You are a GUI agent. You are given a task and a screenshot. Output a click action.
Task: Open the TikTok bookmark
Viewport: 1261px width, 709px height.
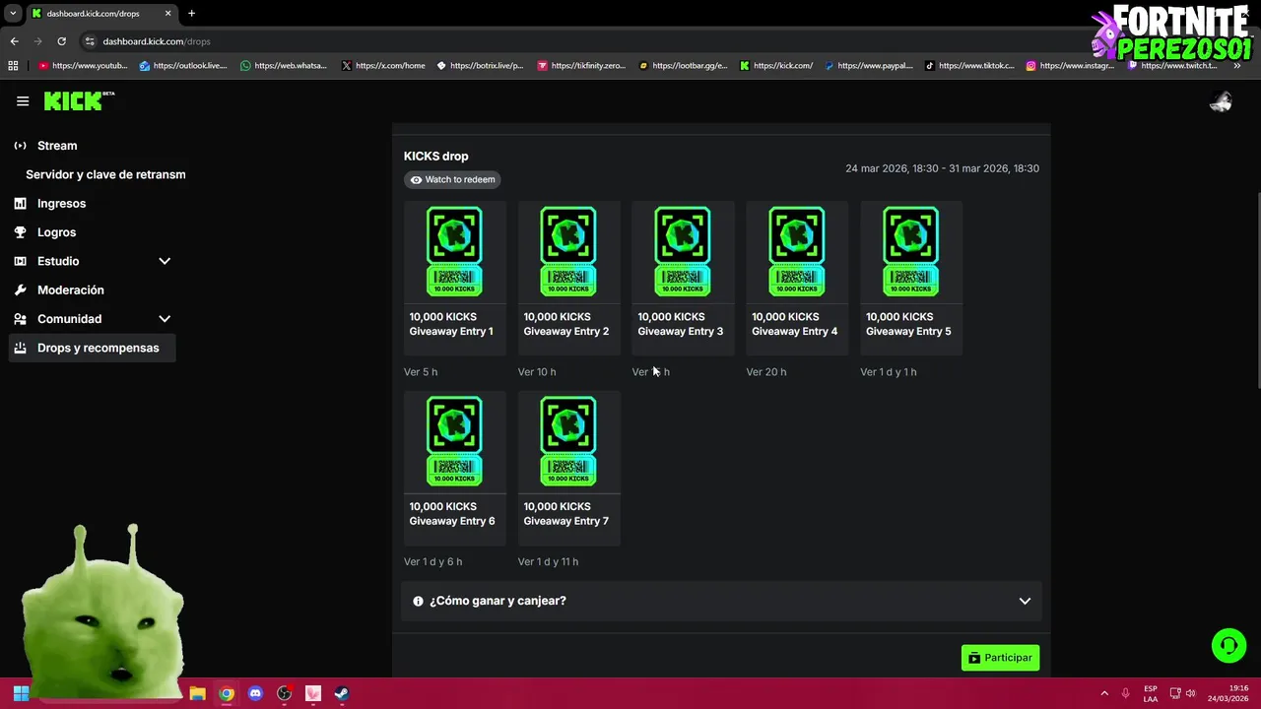tap(969, 66)
